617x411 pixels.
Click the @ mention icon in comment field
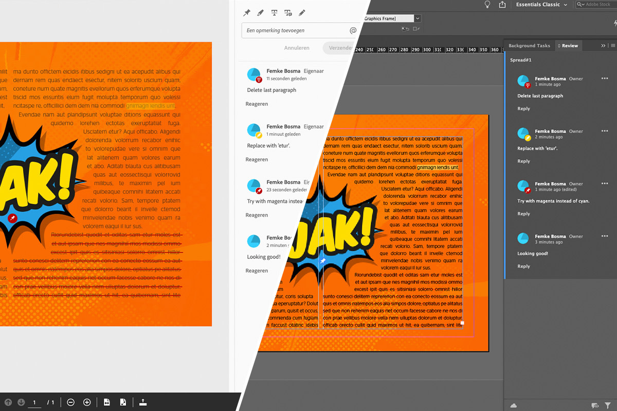pos(353,30)
